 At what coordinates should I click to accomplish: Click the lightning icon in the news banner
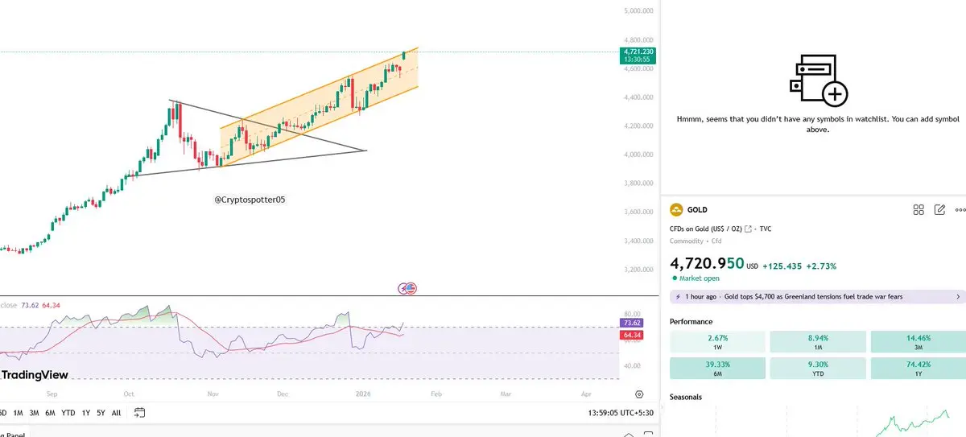(x=679, y=297)
